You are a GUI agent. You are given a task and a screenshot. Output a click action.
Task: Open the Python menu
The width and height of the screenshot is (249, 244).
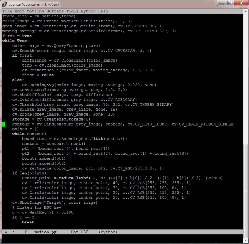click(x=88, y=11)
